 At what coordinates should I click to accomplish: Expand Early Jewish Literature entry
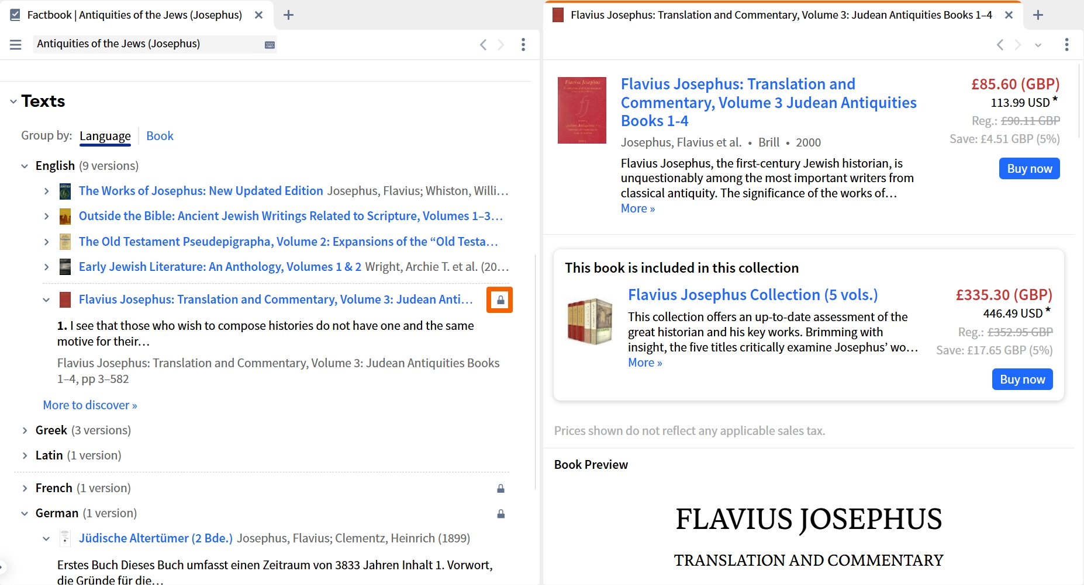[x=47, y=267]
